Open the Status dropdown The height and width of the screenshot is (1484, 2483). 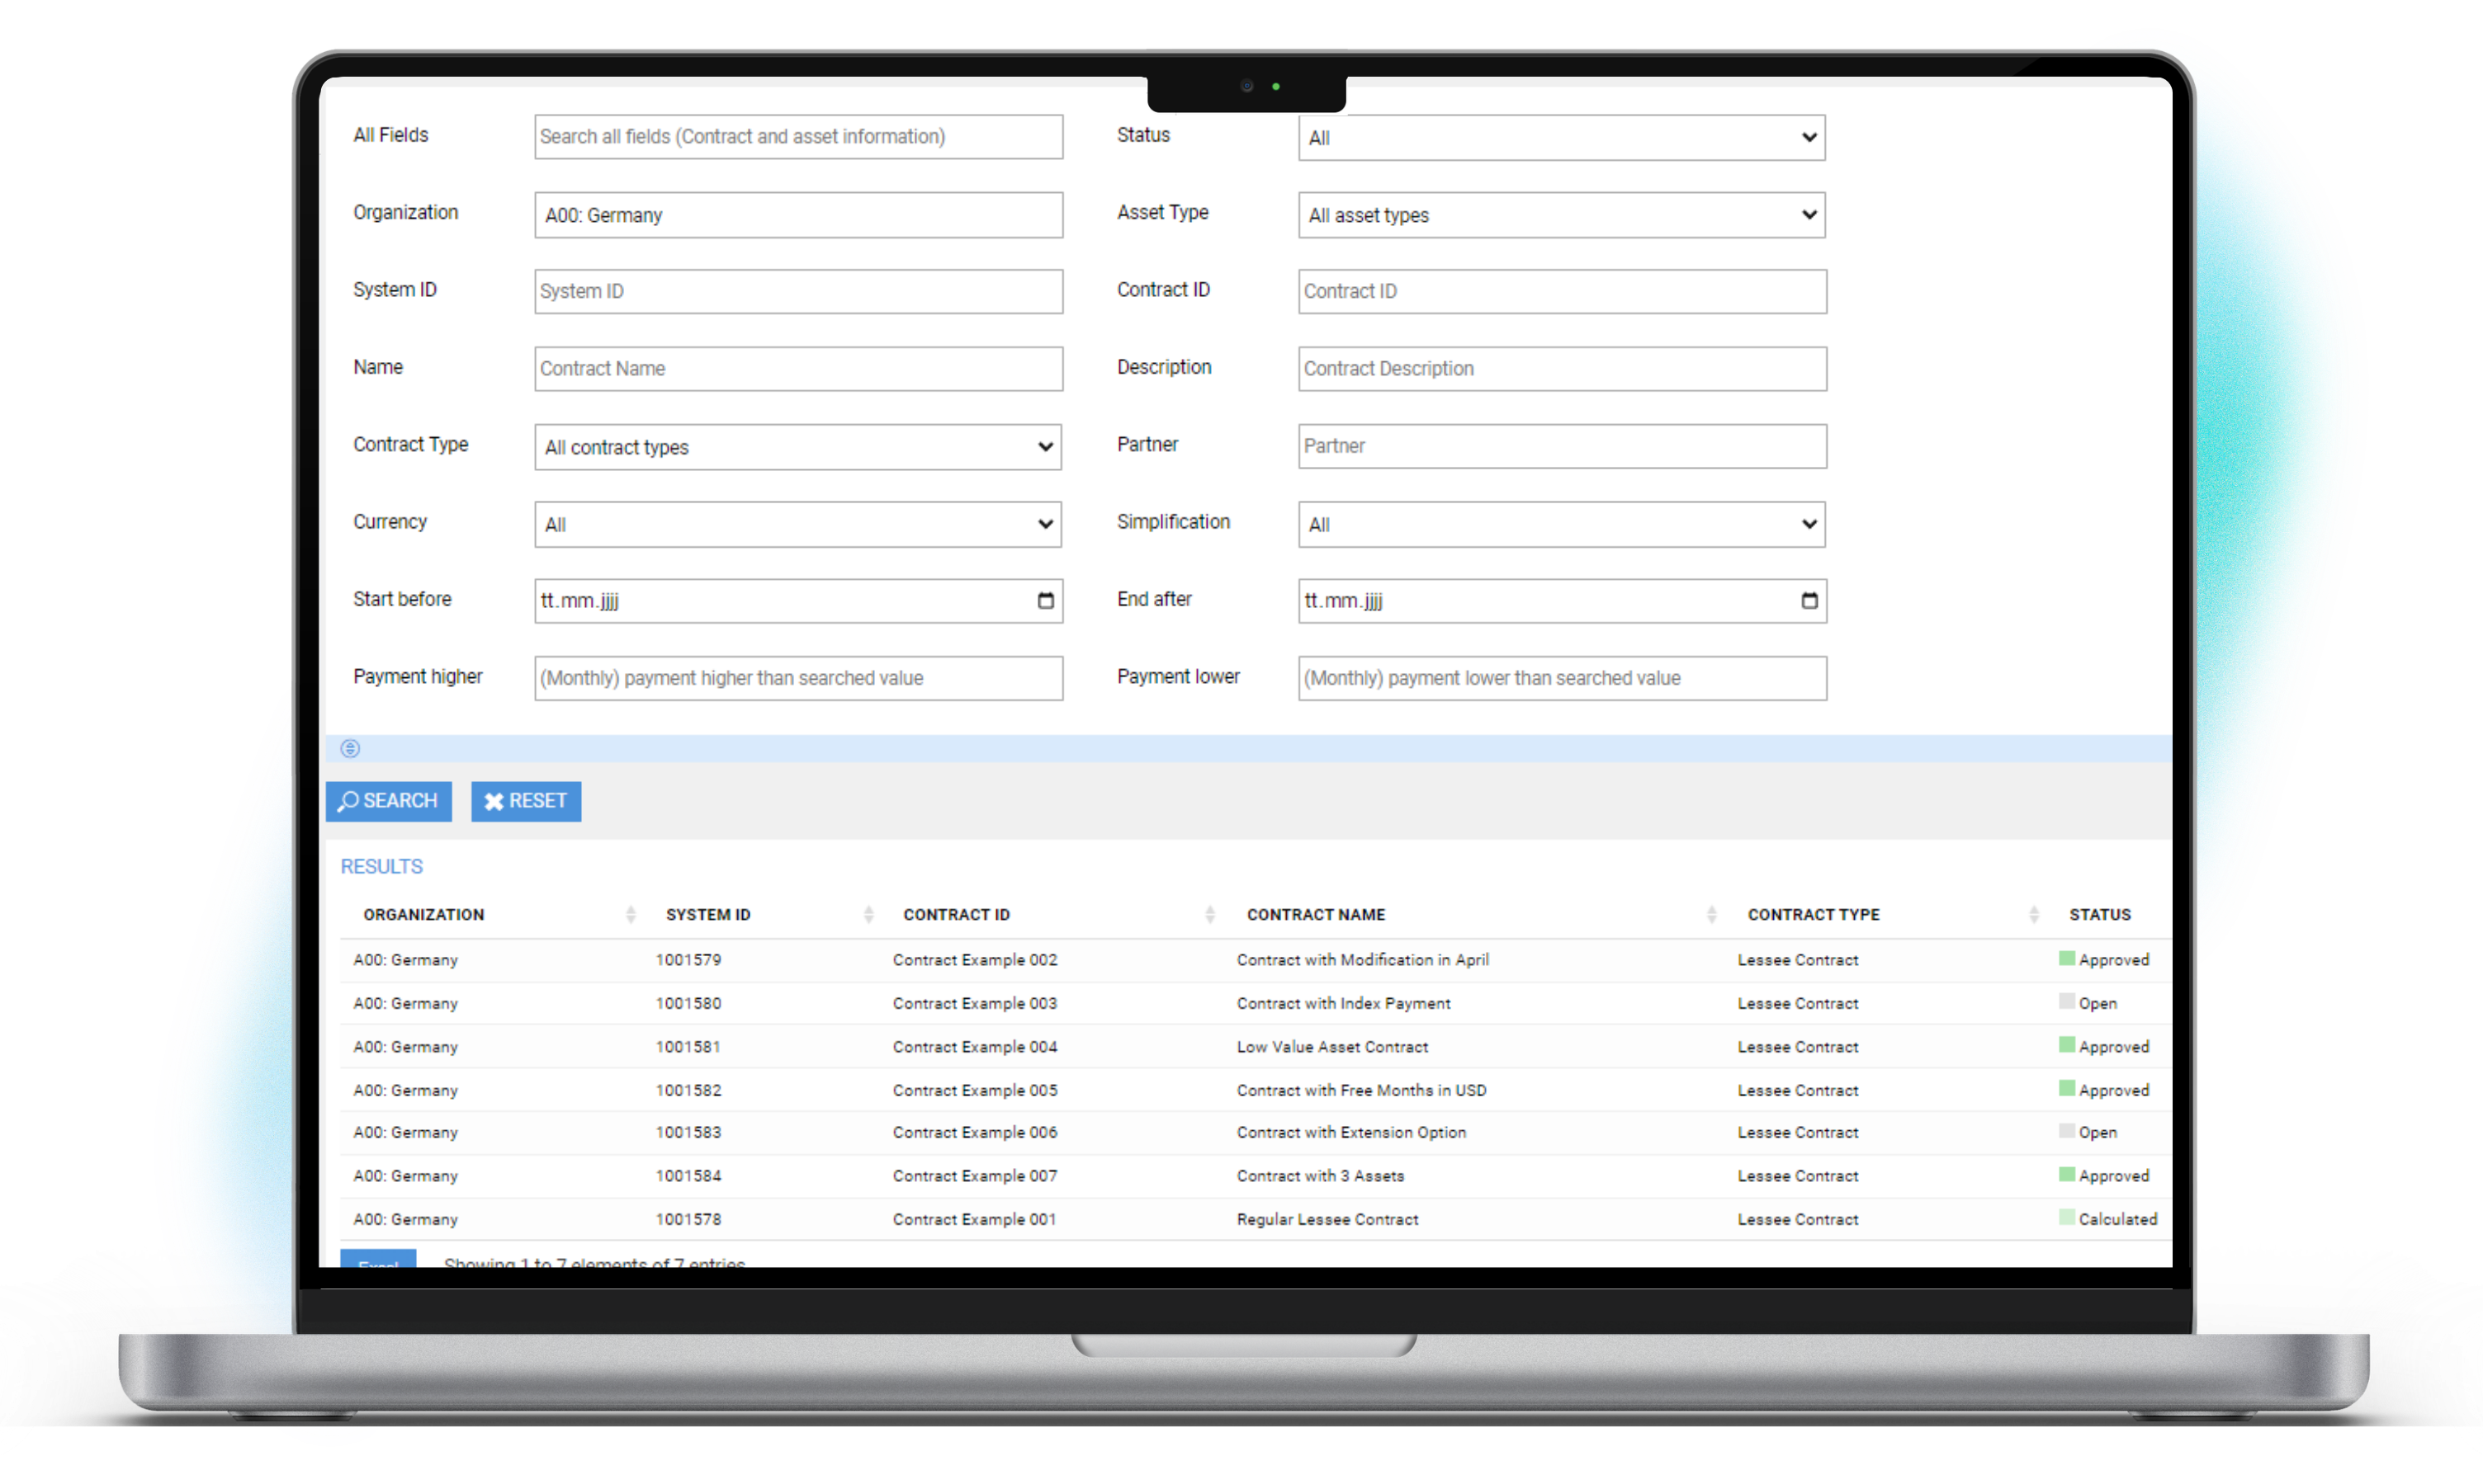point(1561,138)
